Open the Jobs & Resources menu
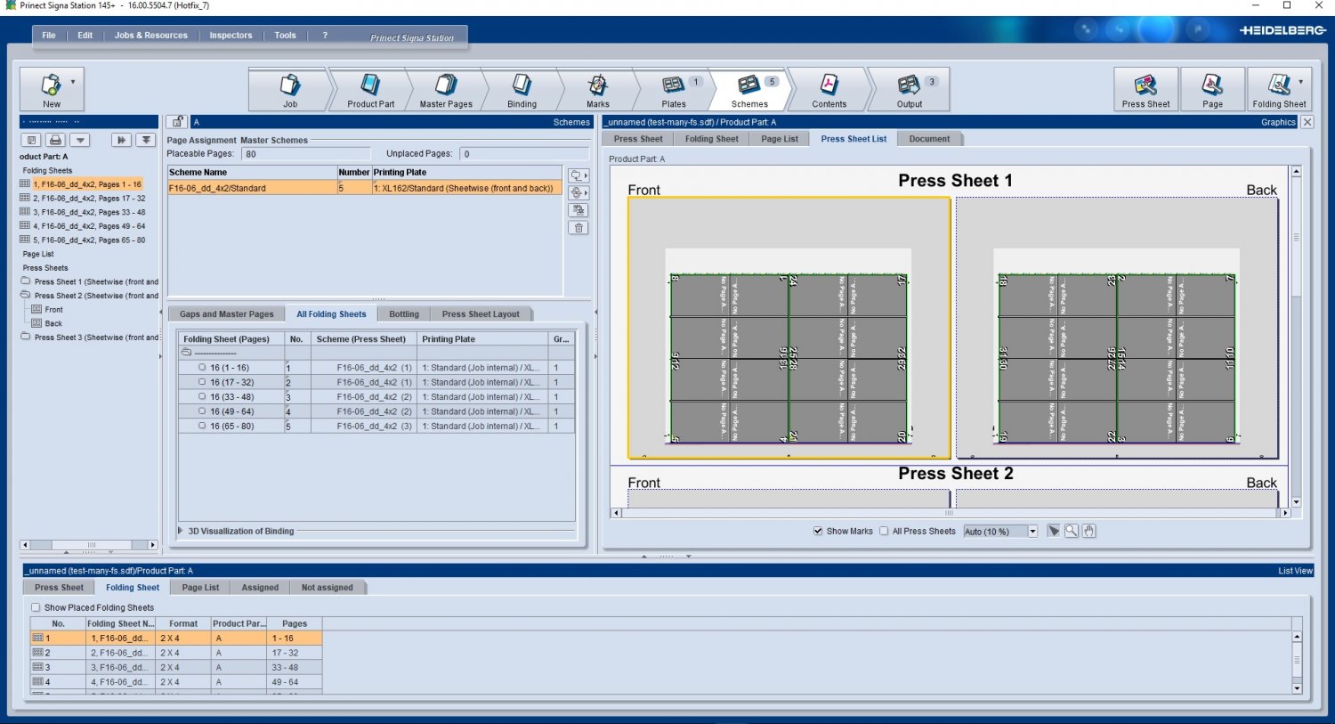This screenshot has height=724, width=1335. pos(151,36)
